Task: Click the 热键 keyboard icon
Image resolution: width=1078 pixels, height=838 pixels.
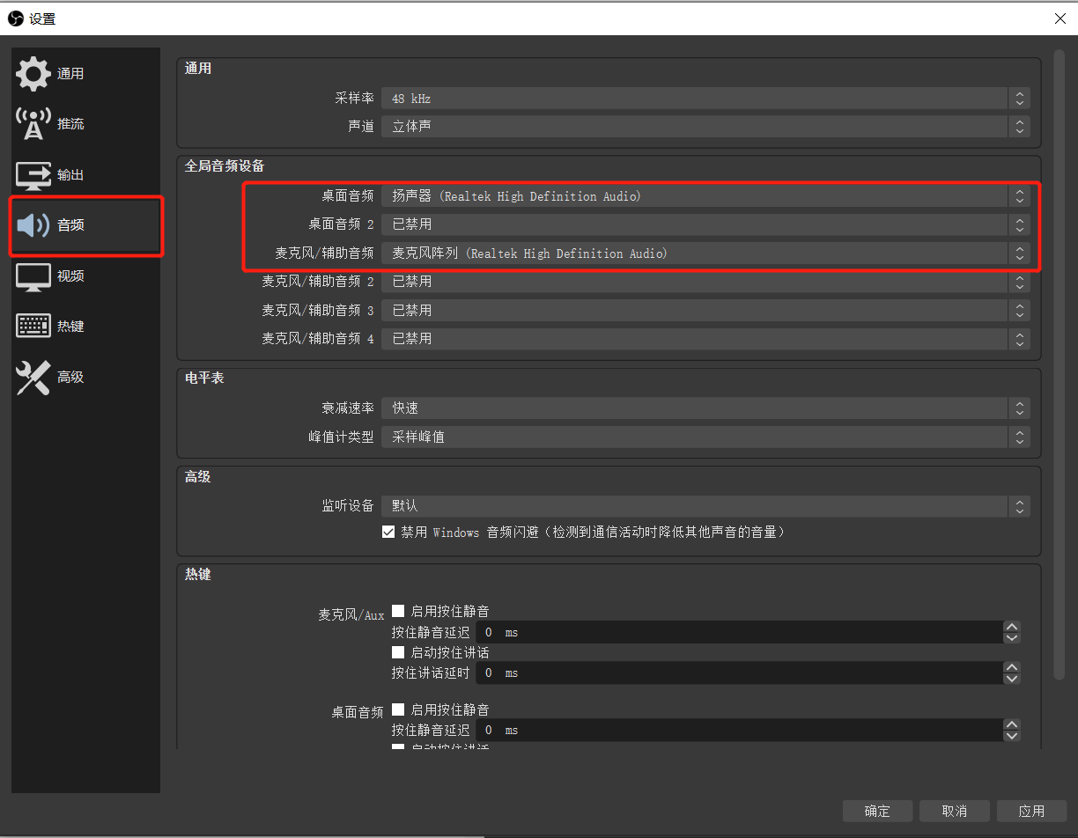Action: pos(33,326)
